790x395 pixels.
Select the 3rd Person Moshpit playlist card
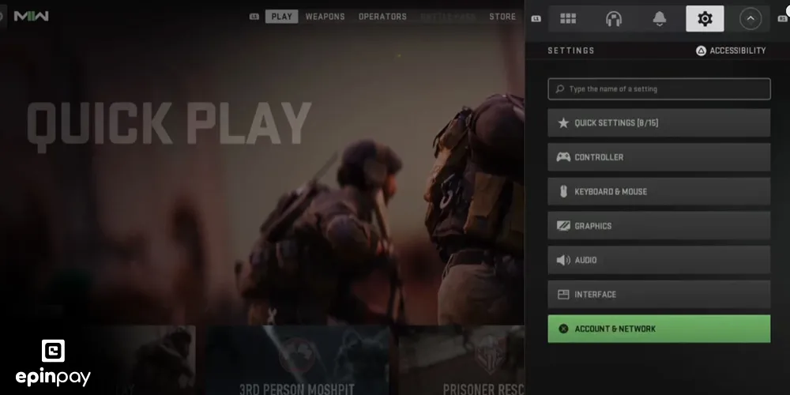297,360
